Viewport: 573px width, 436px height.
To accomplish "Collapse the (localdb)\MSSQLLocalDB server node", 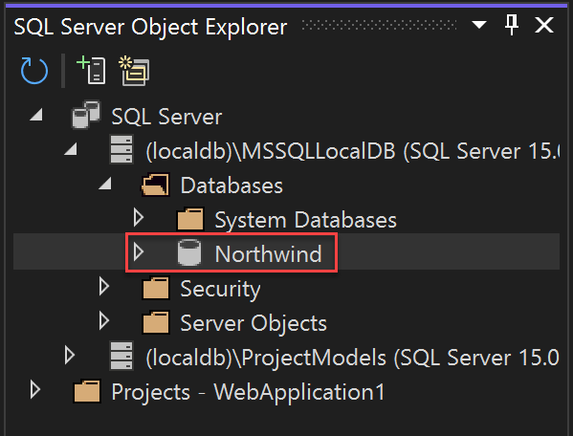I will tap(71, 149).
